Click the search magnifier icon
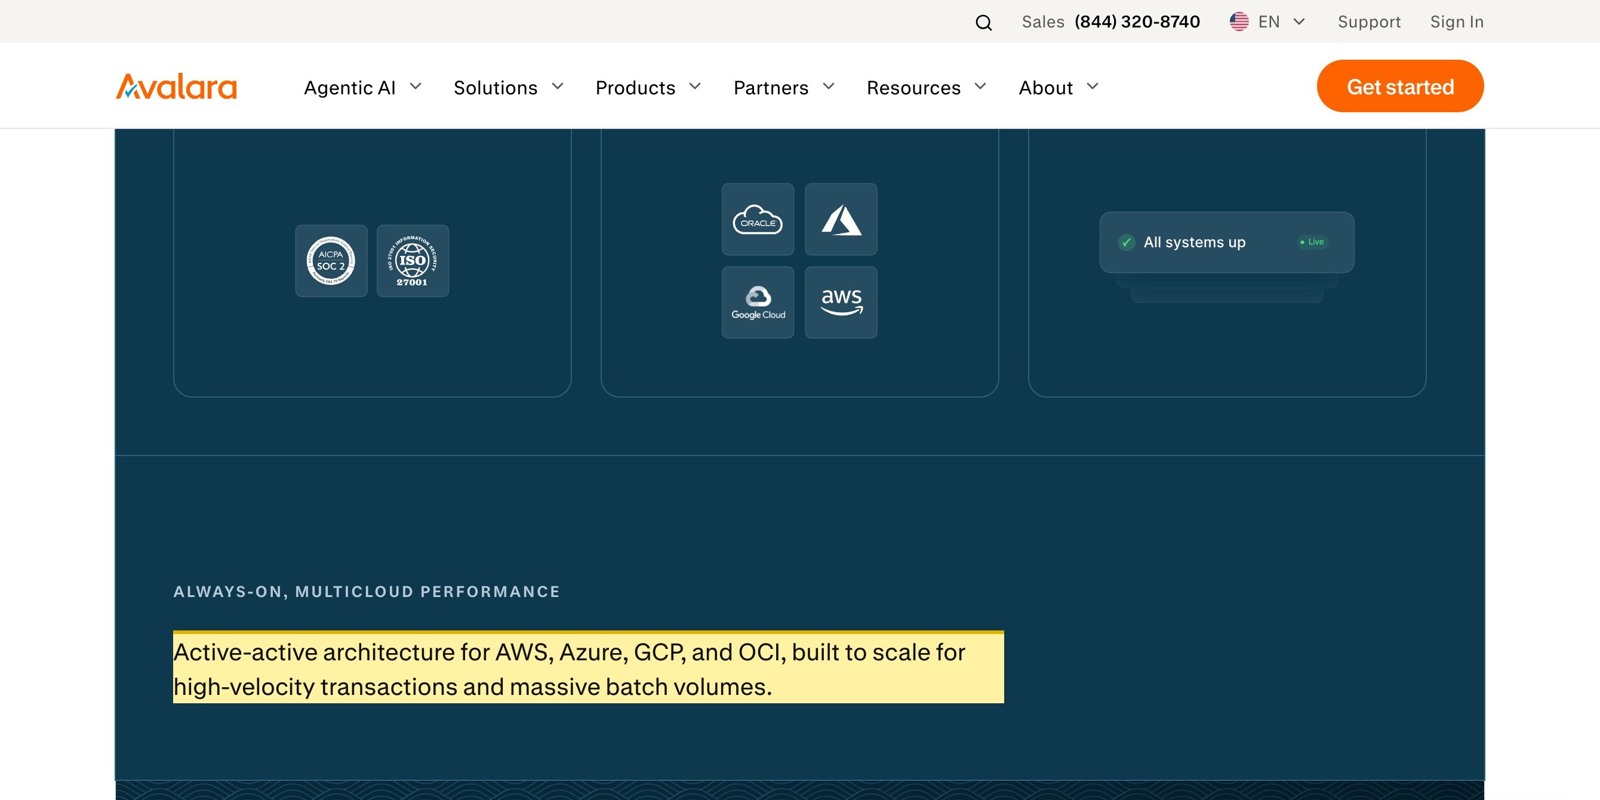 point(983,22)
